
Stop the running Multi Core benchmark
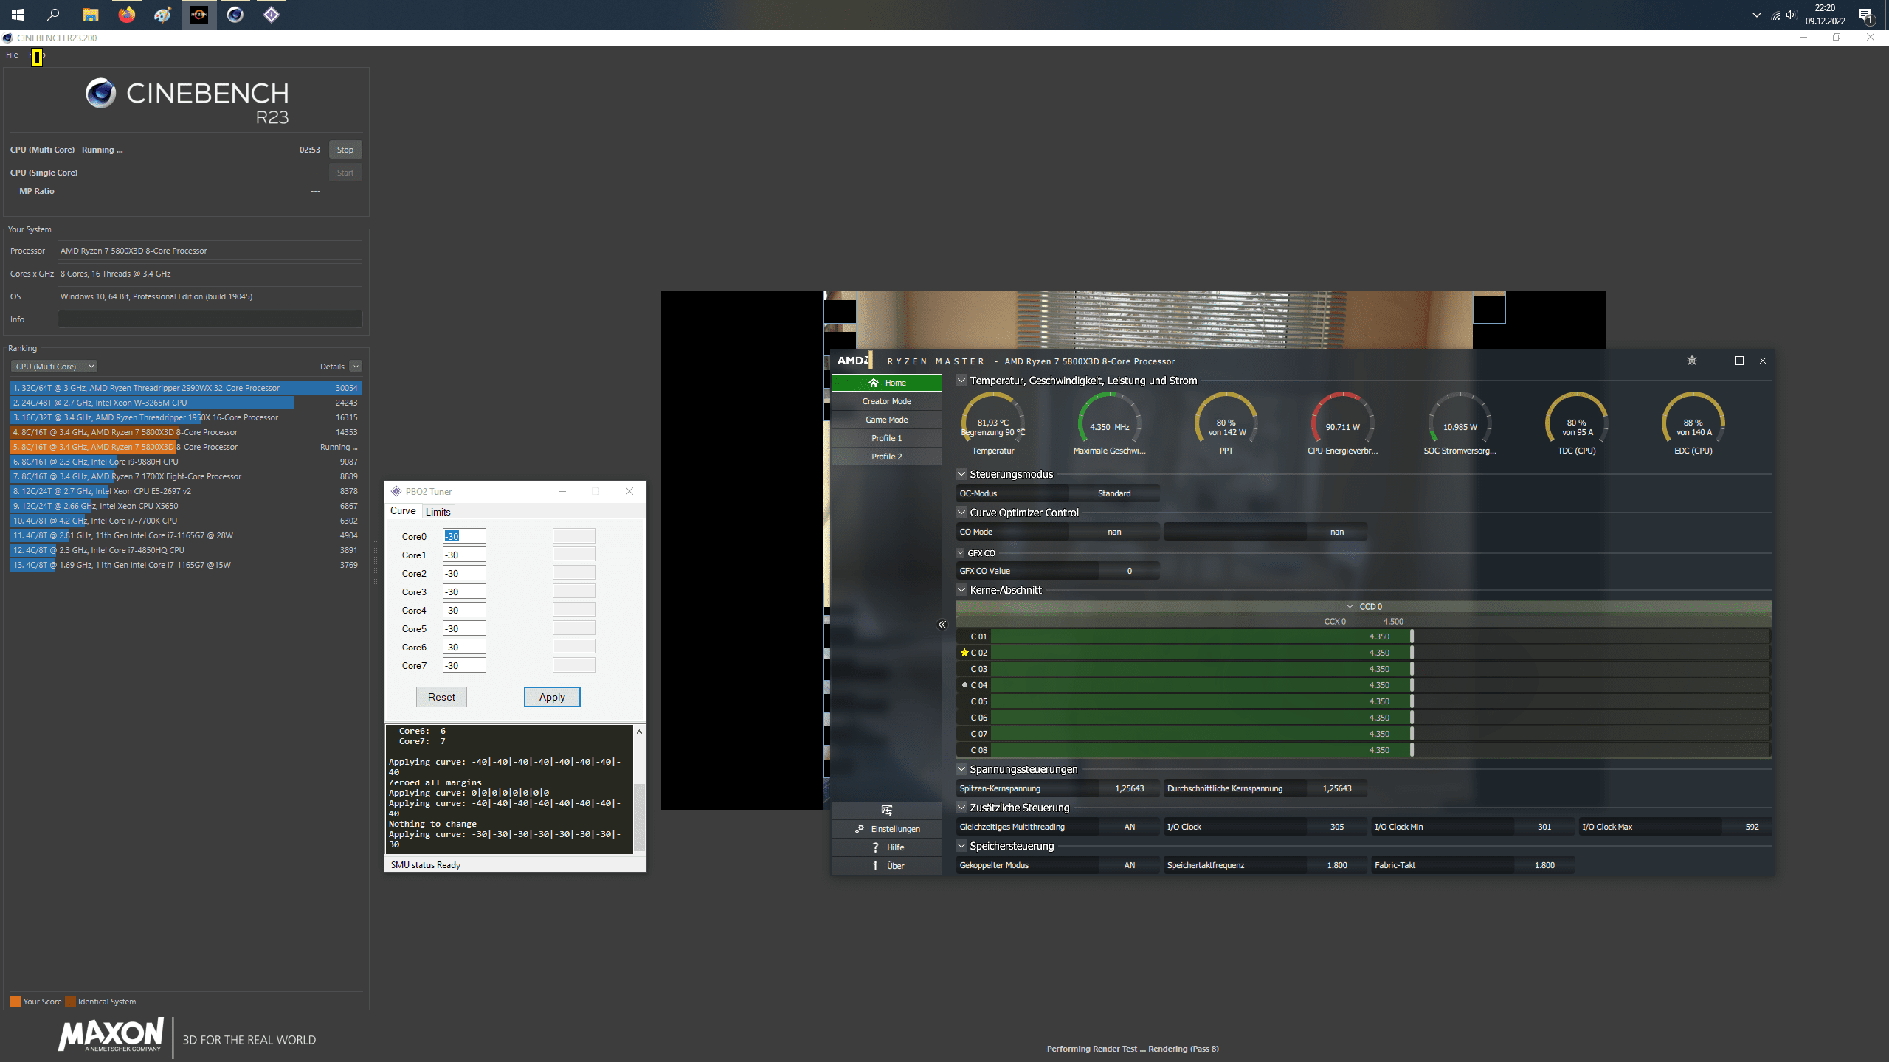[x=345, y=150]
